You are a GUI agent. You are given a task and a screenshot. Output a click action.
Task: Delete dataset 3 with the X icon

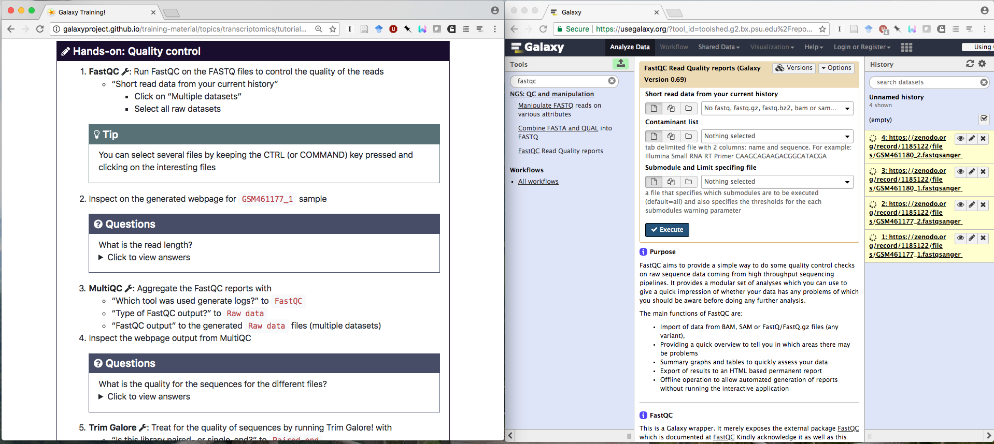pos(983,172)
